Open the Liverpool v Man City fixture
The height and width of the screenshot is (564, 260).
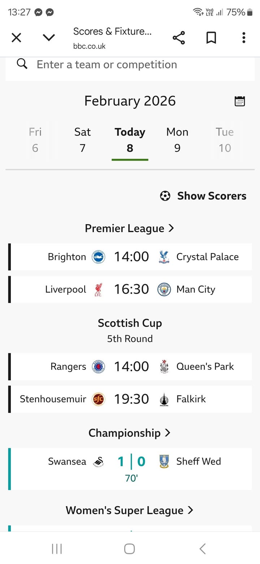[x=130, y=290]
